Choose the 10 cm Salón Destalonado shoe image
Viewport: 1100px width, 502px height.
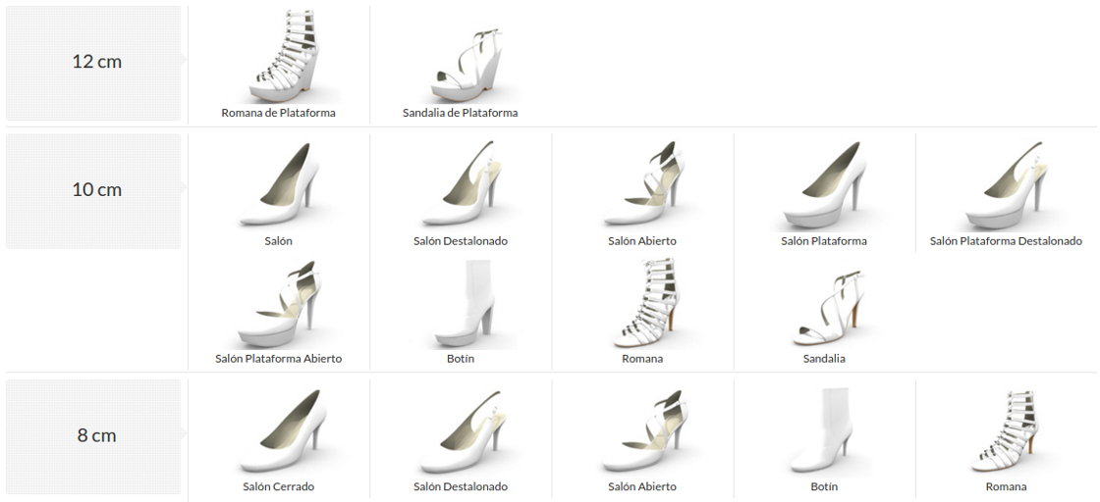[x=461, y=185]
